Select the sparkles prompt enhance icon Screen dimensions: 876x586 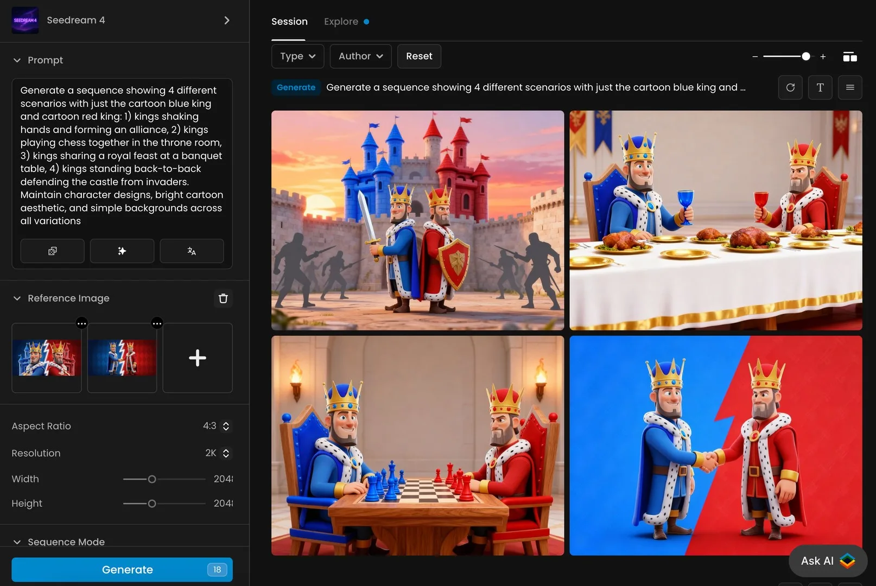point(122,251)
